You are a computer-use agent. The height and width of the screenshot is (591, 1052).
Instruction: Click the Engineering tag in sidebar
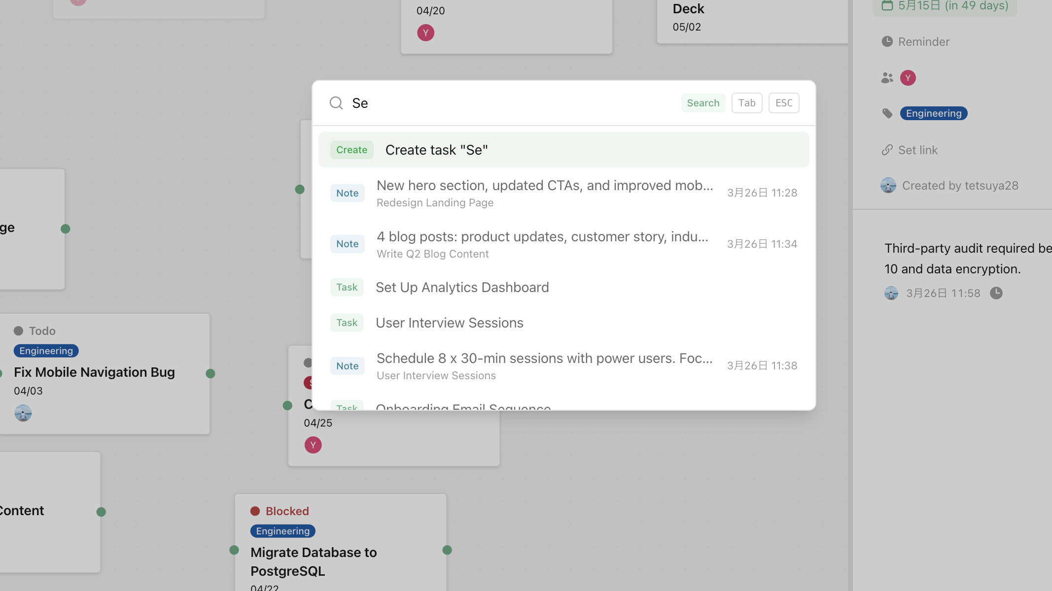[x=934, y=113]
